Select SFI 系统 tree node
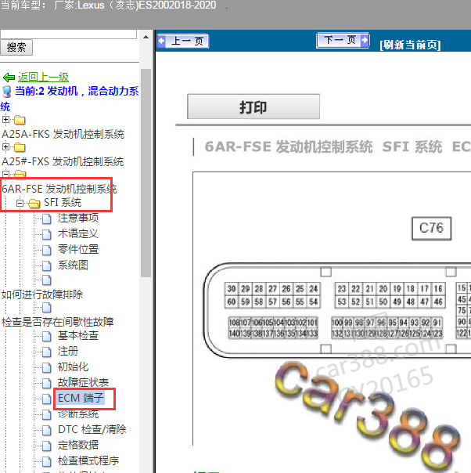471x473 pixels. (x=63, y=202)
